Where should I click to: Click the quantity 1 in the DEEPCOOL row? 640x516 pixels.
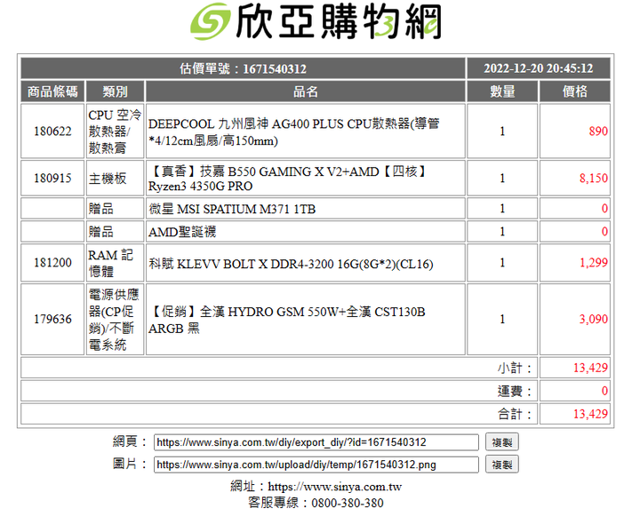tap(502, 131)
